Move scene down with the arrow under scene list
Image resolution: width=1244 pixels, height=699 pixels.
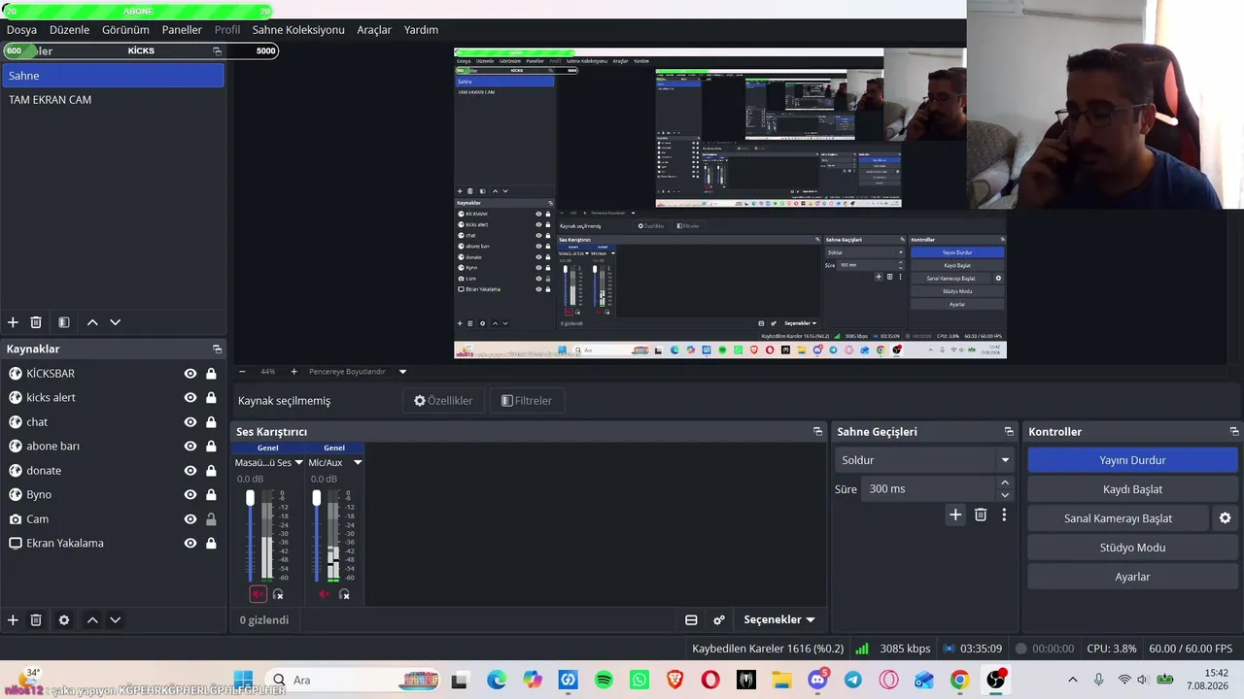click(115, 322)
